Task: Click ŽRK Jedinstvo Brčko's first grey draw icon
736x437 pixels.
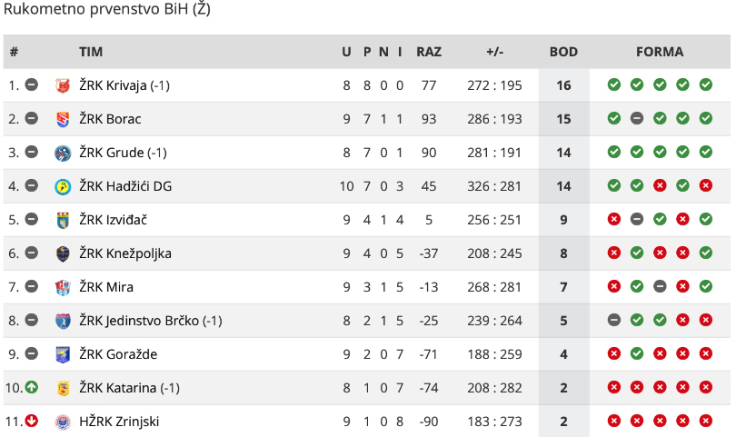Action: [x=614, y=320]
